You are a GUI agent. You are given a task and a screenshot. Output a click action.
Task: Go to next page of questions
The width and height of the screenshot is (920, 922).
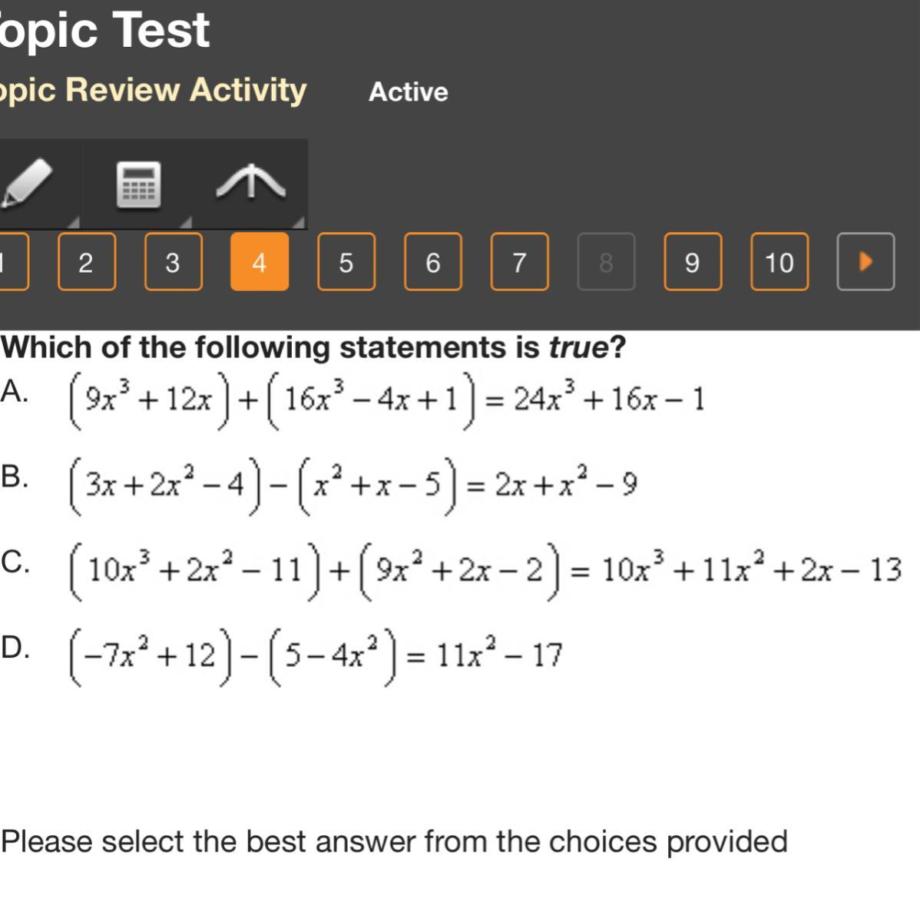coord(865,262)
